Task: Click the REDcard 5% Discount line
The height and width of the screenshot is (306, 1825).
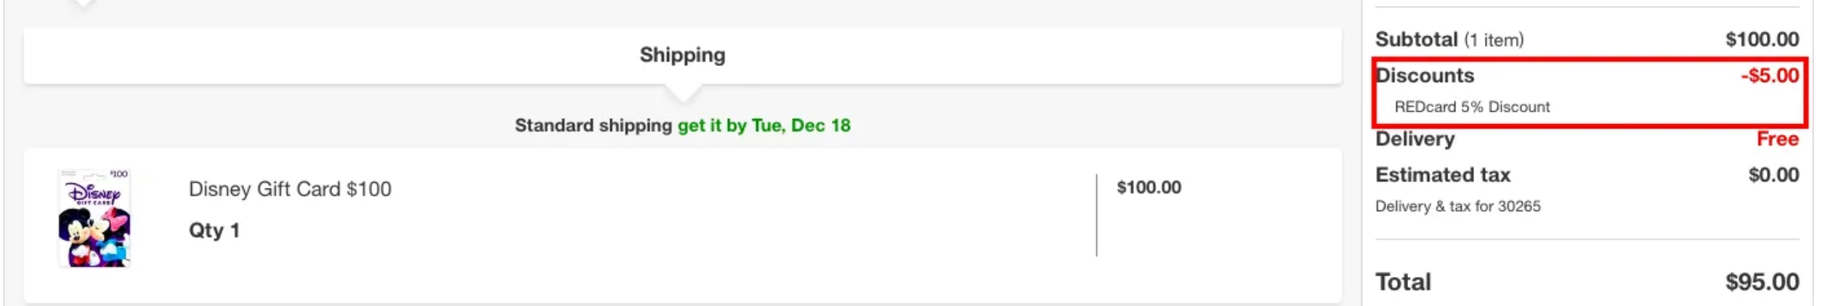Action: point(1472,107)
